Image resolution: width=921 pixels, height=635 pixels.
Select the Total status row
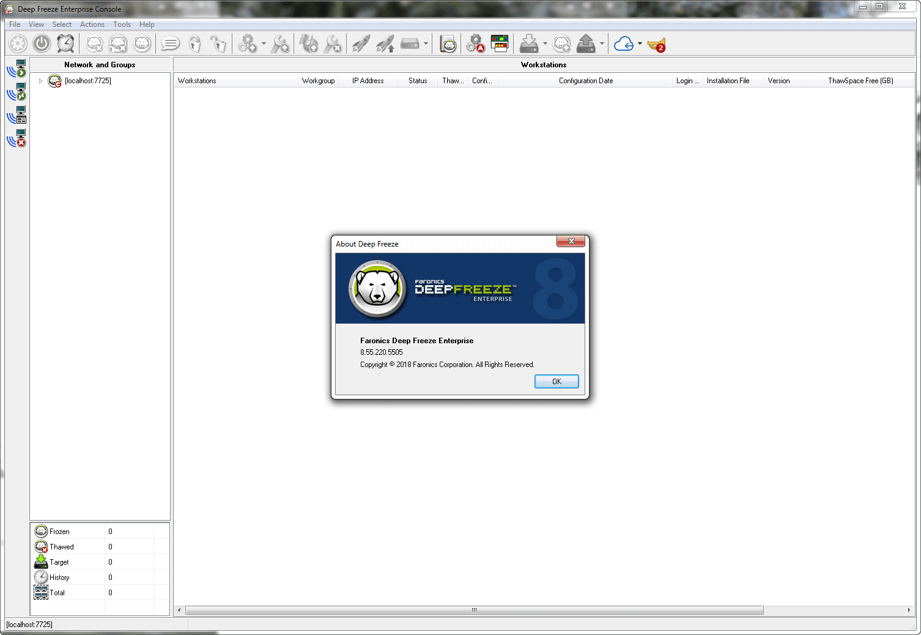(100, 592)
